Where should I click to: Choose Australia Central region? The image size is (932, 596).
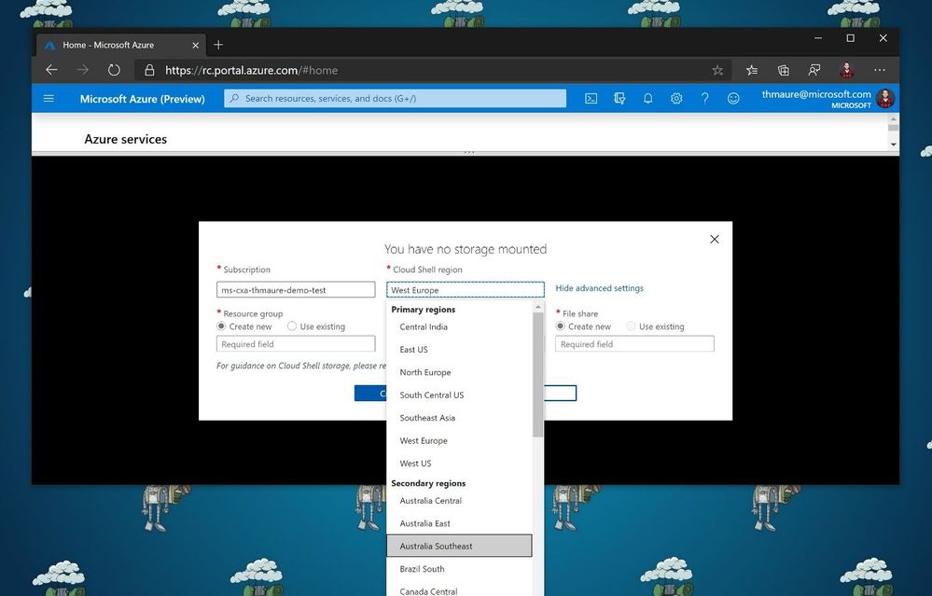pyautogui.click(x=459, y=501)
